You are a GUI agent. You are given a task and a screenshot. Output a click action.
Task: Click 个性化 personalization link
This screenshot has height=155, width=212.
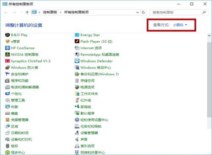[x=16, y=94]
